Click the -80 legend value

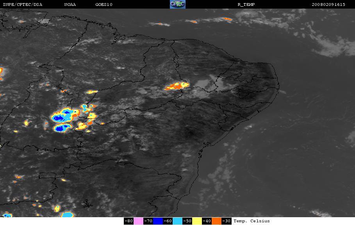click(129, 221)
